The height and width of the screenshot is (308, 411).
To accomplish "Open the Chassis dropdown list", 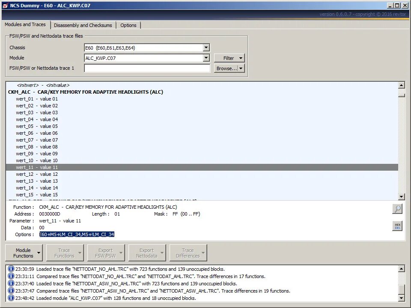I will pyautogui.click(x=206, y=47).
